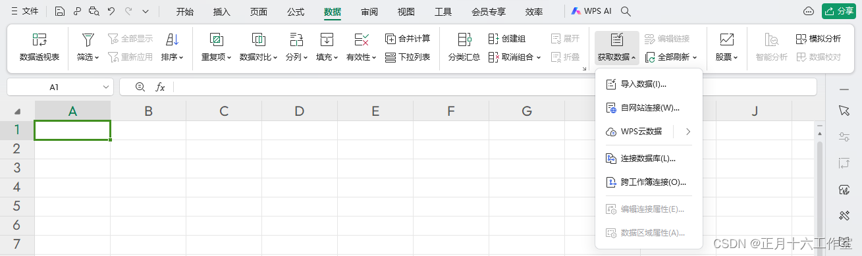The height and width of the screenshot is (256, 862).
Task: Click the fx insert function icon
Action: click(160, 87)
